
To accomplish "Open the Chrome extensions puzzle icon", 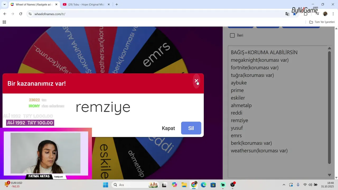I will click(x=306, y=14).
